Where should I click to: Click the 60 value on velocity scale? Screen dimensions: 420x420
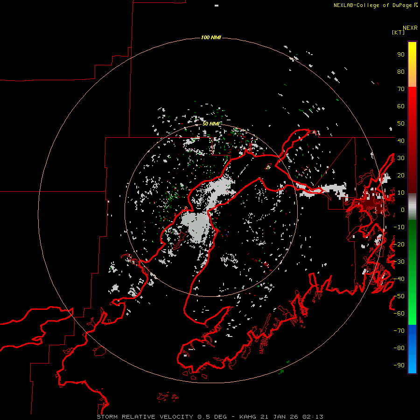(401, 106)
